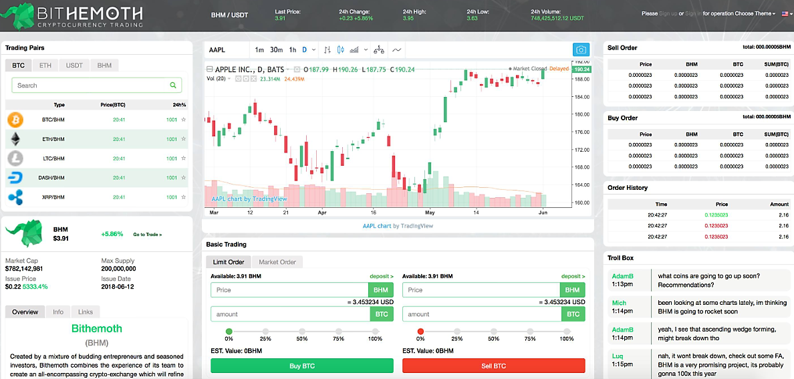Image resolution: width=794 pixels, height=379 pixels.
Task: Set chart interval to 30m
Action: click(276, 49)
